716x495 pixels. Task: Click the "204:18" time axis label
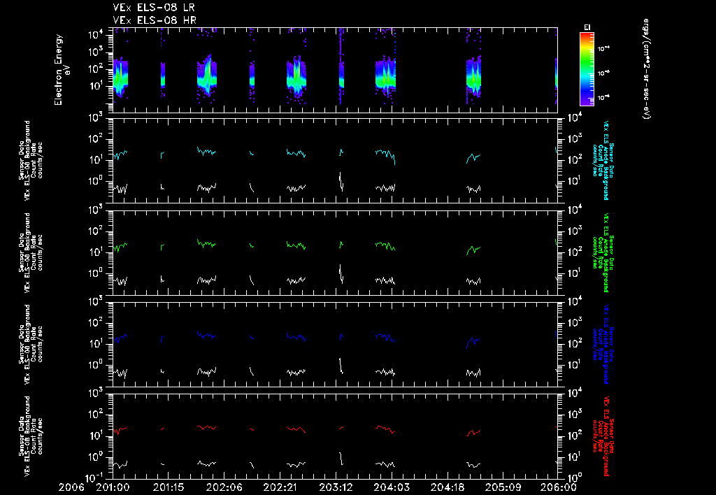click(x=447, y=488)
